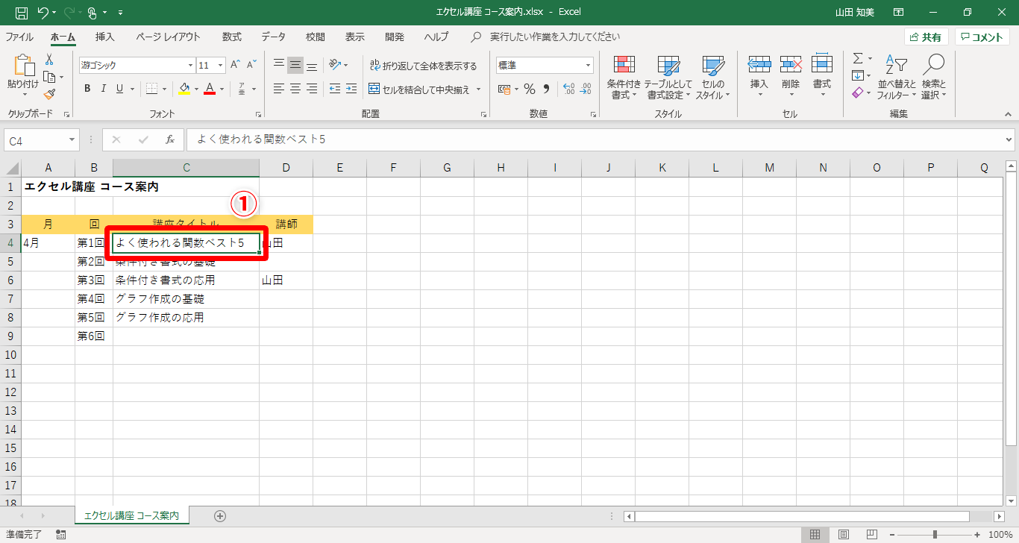Screen dimensions: 1019x543
Task: Expand the merge and center dropdown arrow
Action: [479, 90]
